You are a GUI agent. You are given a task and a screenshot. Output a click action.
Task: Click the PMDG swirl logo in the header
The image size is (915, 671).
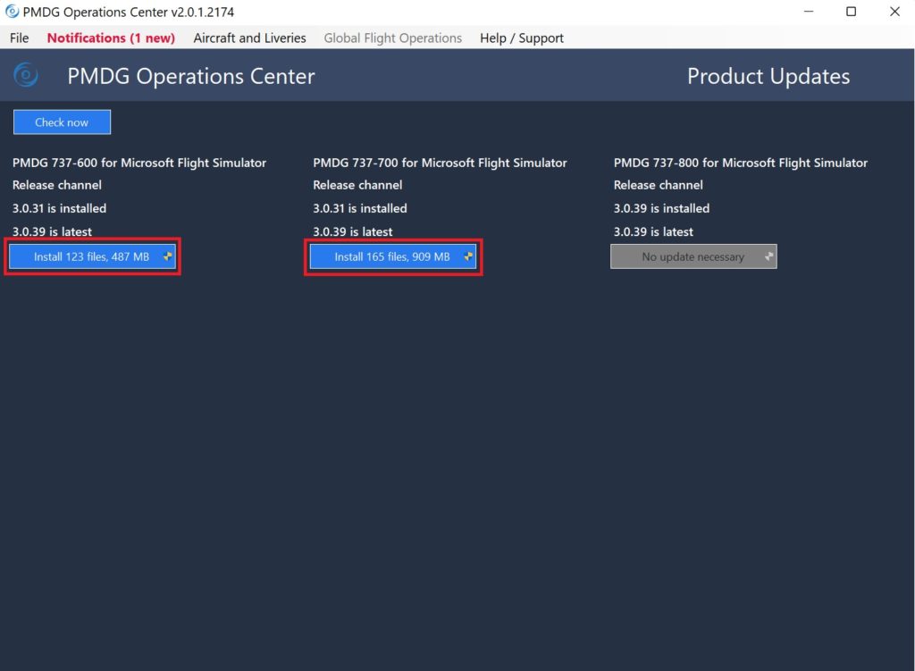pos(26,75)
